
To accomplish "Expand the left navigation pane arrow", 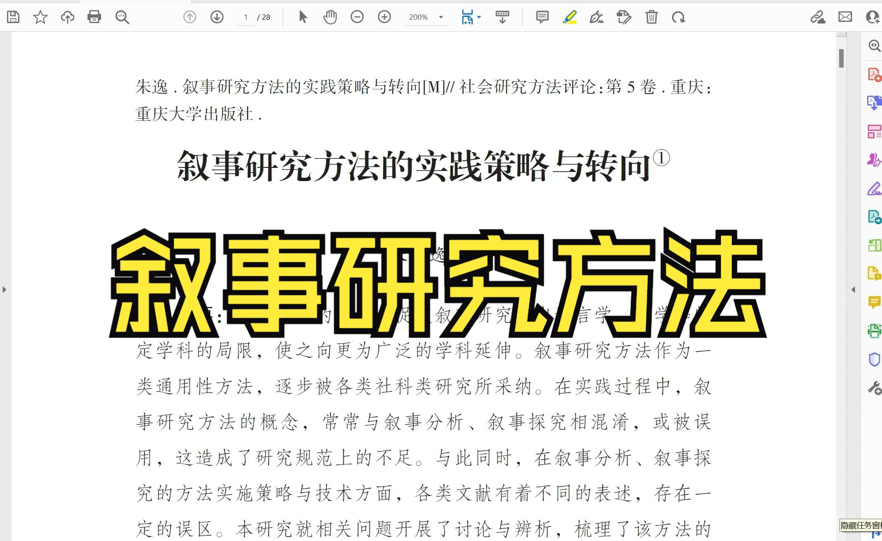I will pos(4,289).
